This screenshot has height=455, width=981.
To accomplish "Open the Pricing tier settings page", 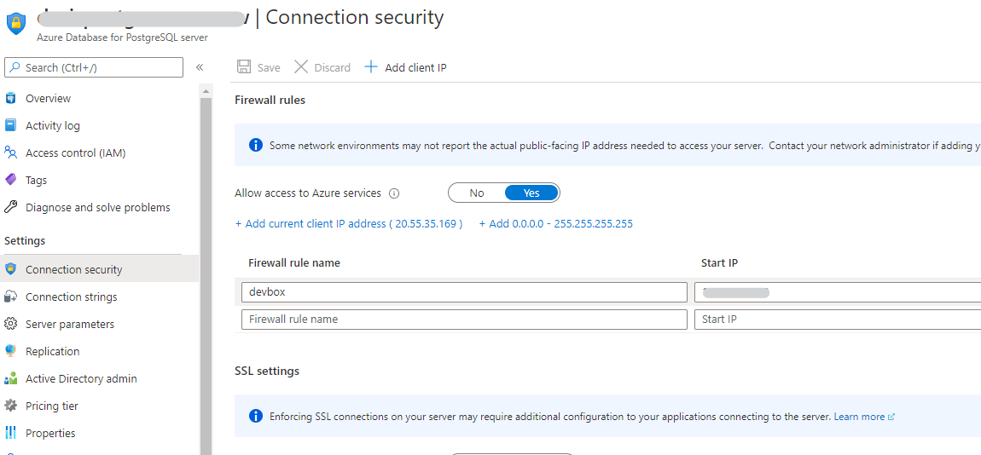I will tap(52, 406).
